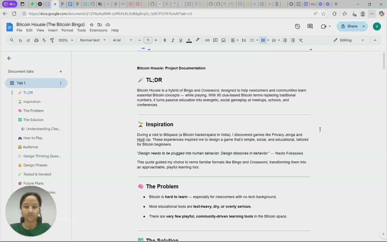Open the zoom level dropdown
The height and width of the screenshot is (242, 387).
coord(66,40)
